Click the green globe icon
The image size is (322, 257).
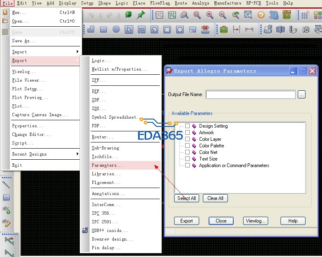129,15
